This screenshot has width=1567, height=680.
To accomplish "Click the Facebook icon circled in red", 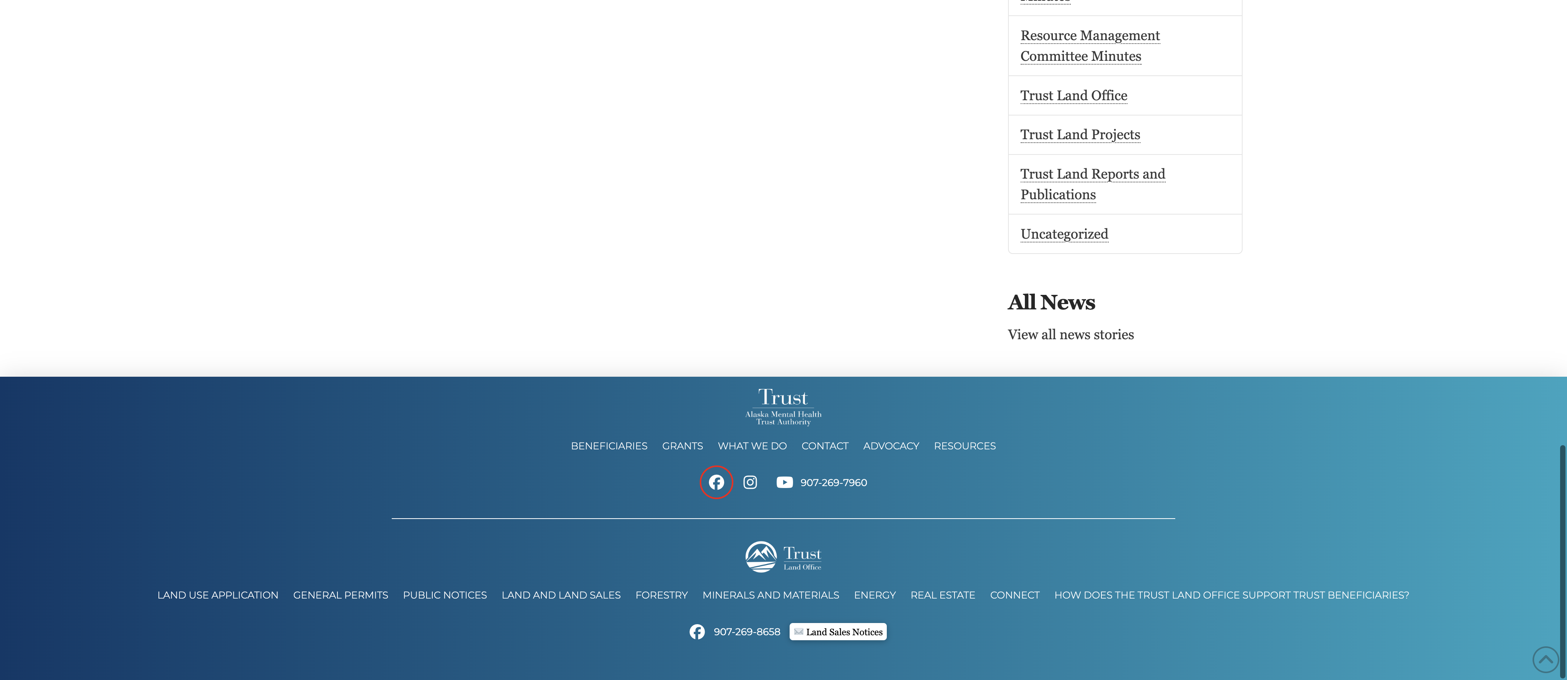I will click(x=716, y=482).
